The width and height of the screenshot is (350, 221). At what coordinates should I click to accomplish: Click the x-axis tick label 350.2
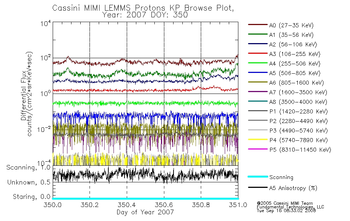pyautogui.click(x=90, y=205)
